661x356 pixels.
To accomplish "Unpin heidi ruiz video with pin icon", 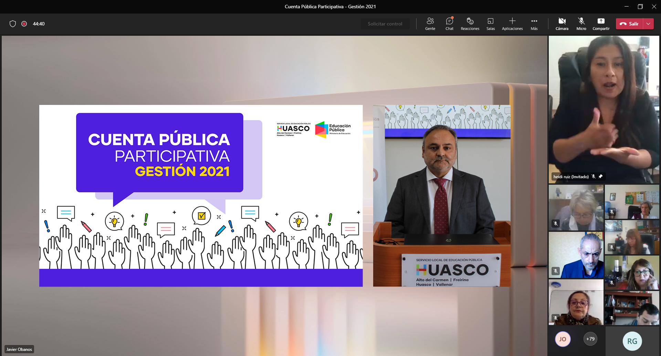I will (600, 176).
